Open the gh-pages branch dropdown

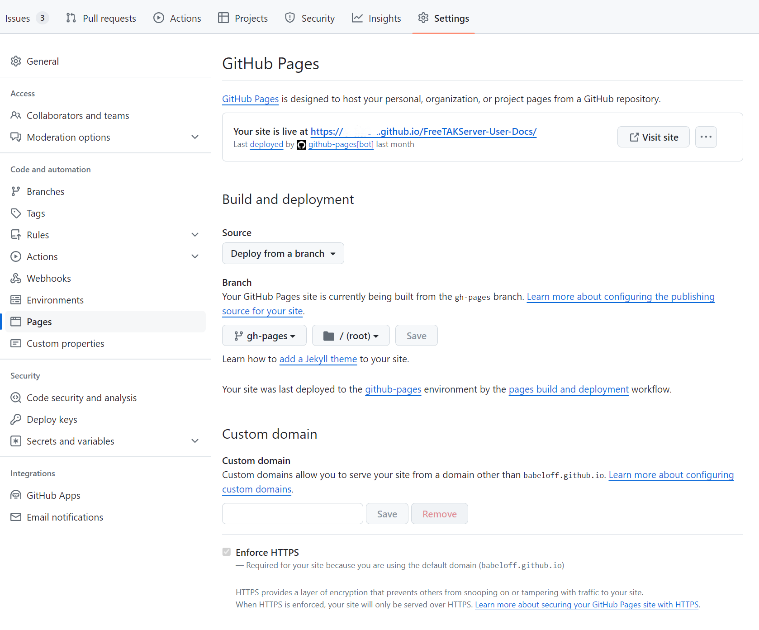[x=264, y=336]
